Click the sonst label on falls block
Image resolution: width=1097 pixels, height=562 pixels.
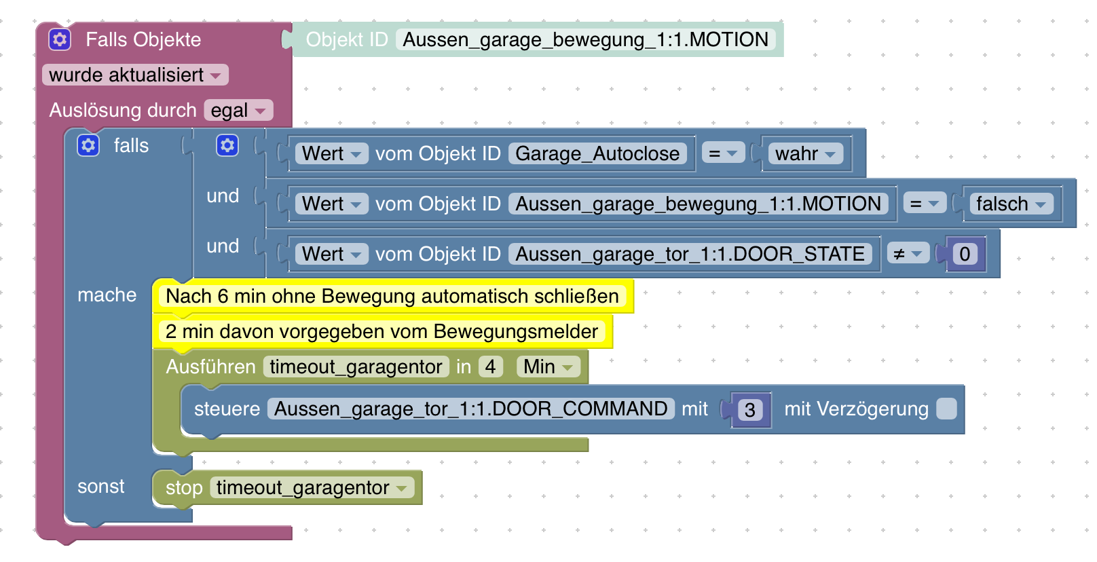click(x=100, y=486)
